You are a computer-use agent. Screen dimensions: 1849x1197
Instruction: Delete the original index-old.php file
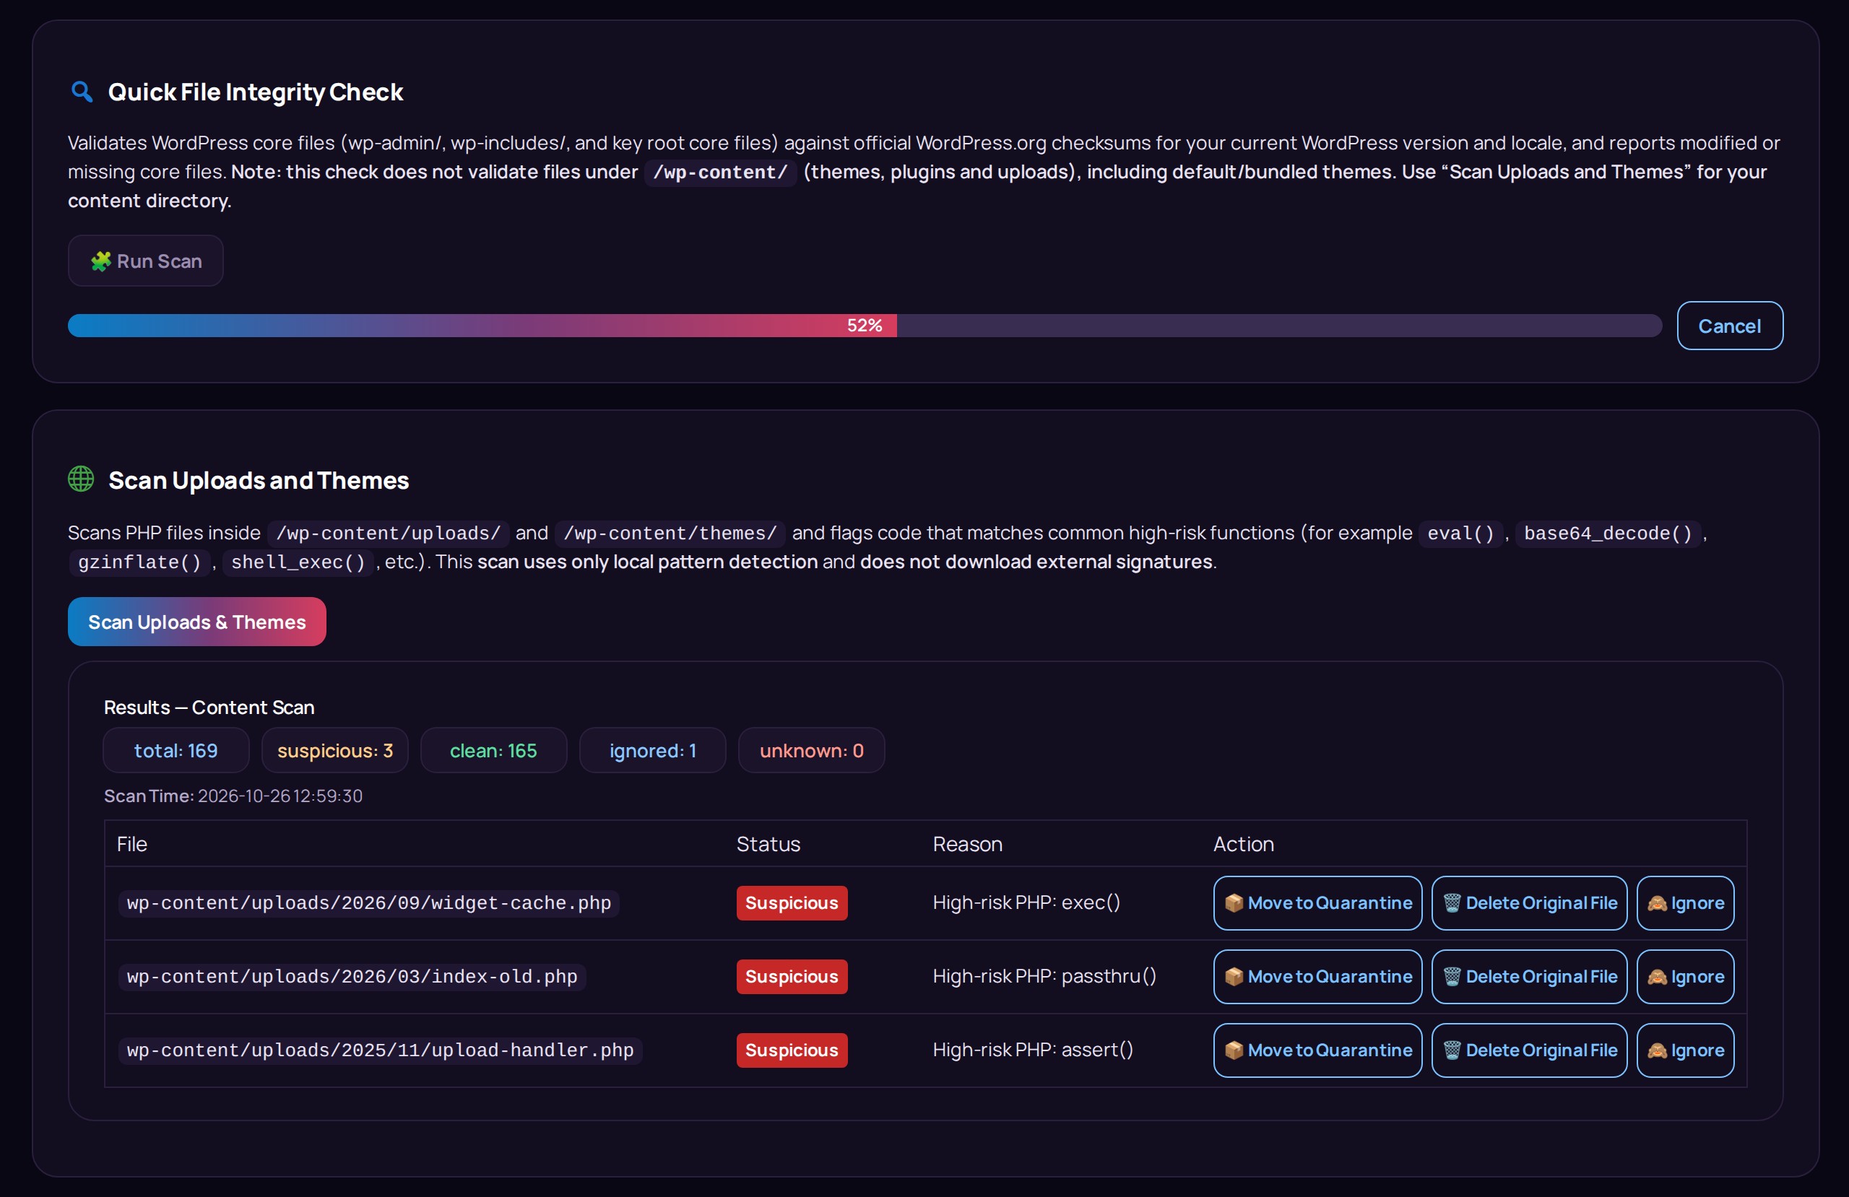click(x=1529, y=976)
